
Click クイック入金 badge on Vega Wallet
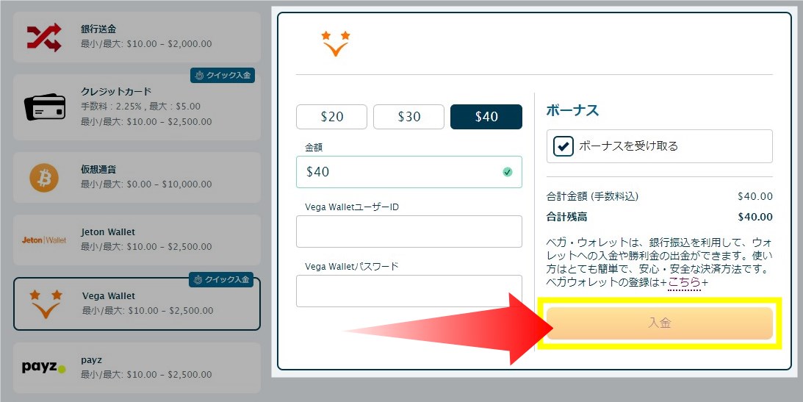pyautogui.click(x=221, y=279)
